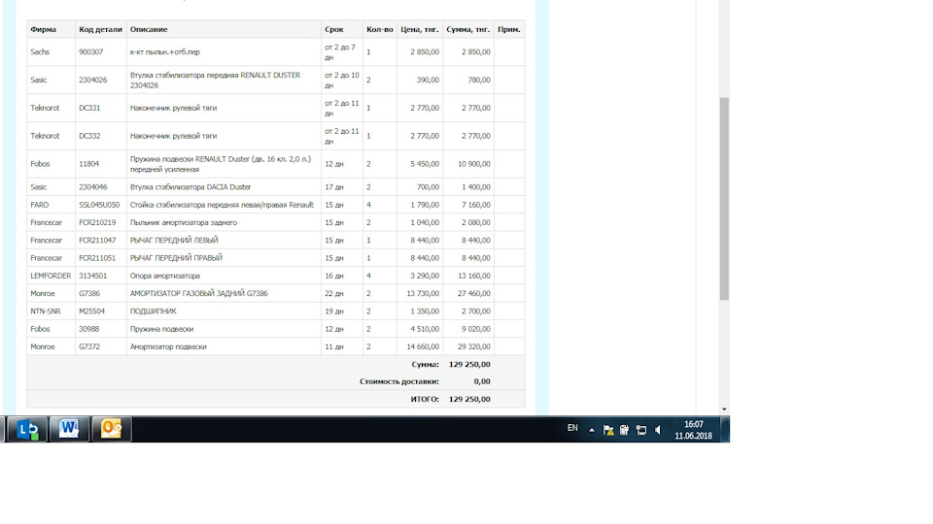Click the network tray icon

pyautogui.click(x=641, y=430)
